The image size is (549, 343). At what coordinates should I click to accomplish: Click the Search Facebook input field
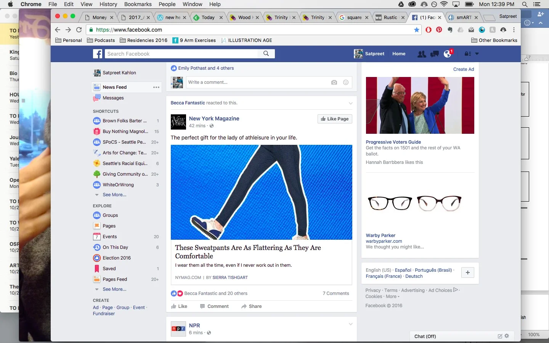(x=181, y=54)
